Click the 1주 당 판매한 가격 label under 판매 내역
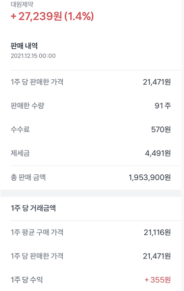The height and width of the screenshot is (291, 184). [37, 82]
